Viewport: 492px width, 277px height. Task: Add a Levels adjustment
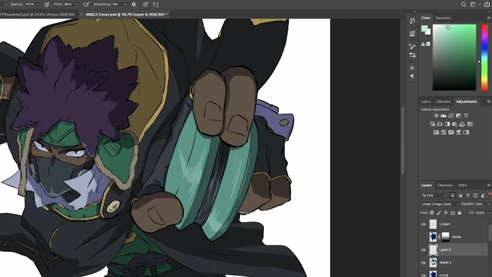[x=443, y=116]
